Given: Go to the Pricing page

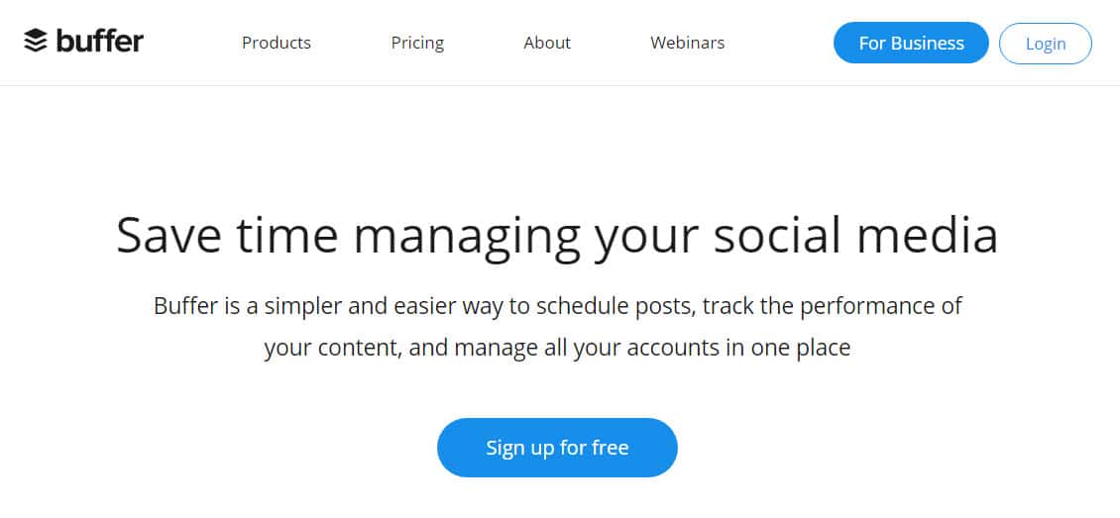Looking at the screenshot, I should tap(417, 43).
